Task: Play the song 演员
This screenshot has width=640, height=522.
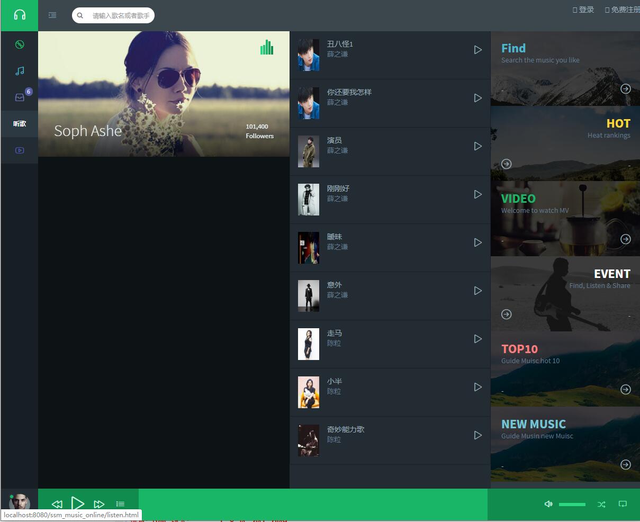Action: [x=477, y=146]
